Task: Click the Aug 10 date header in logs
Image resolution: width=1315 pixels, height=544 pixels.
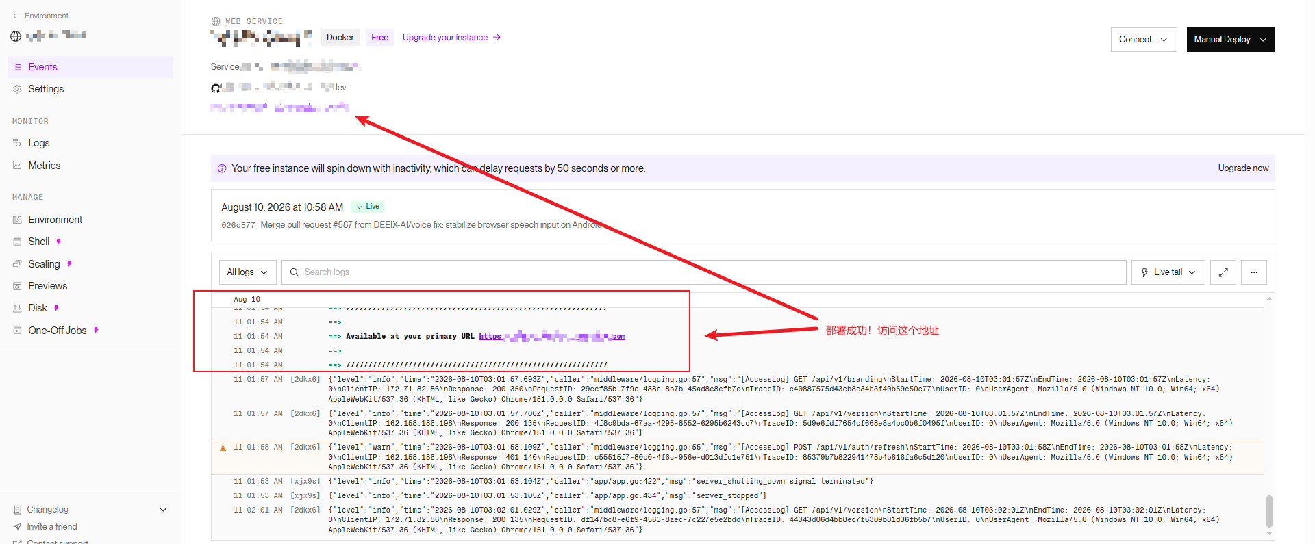Action: (x=247, y=299)
